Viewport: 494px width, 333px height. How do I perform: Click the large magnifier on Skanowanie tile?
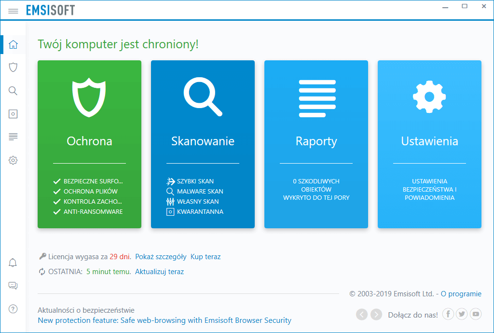[x=203, y=97]
